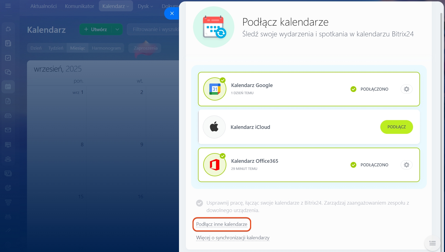Click the calendar filter search field
Image resolution: width=445 pixels, height=252 pixels.
(154, 29)
